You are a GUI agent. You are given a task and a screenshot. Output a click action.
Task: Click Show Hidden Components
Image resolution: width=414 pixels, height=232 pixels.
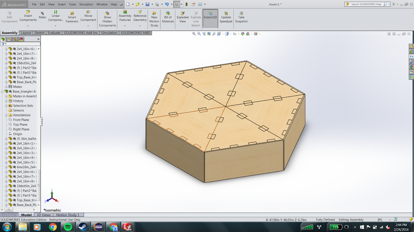click(107, 19)
